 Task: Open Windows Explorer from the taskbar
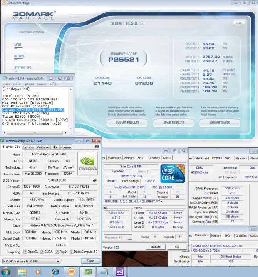pos(22,272)
